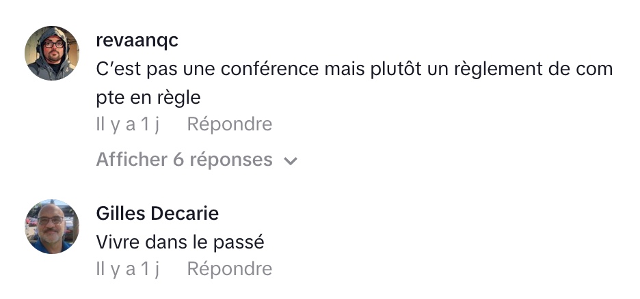
Task: Click the first line of revaanqc's comment
Action: pyautogui.click(x=354, y=69)
